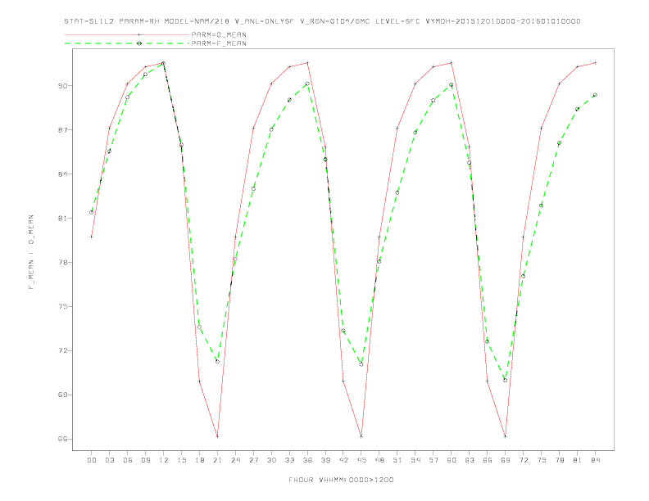This screenshot has height=501, width=649.
Task: Click the x-axis tick label 75
Action: coord(542,460)
